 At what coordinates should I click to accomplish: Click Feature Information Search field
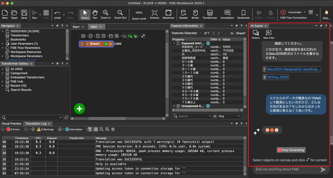click(192, 116)
